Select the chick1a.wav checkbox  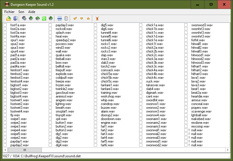141,25
